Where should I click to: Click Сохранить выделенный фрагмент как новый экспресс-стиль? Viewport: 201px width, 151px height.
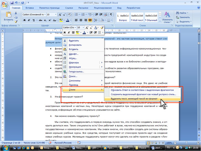pyautogui.click(x=143, y=94)
